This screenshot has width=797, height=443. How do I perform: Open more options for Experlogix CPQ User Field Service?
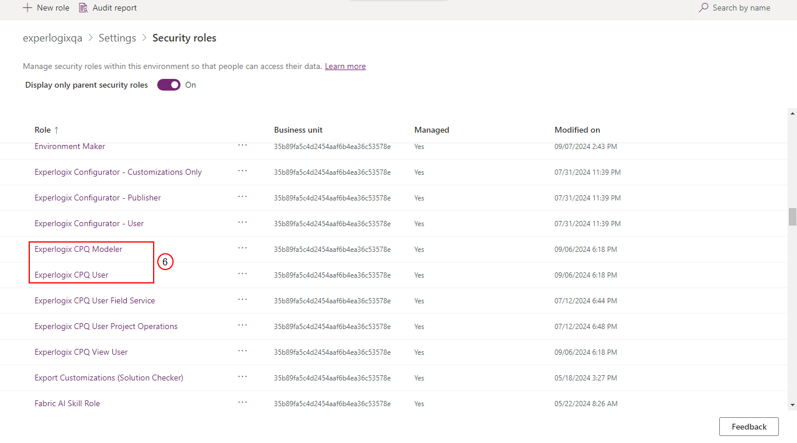pos(242,299)
